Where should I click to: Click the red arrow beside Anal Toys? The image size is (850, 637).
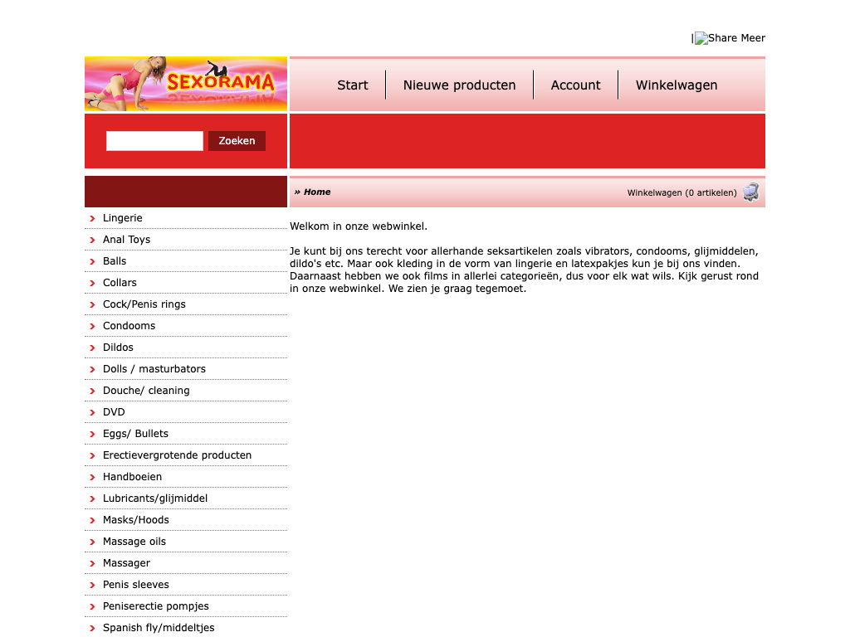pos(92,240)
